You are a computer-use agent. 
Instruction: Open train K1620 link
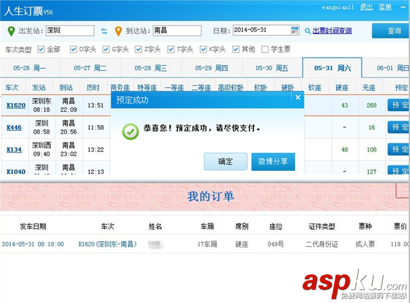point(16,105)
